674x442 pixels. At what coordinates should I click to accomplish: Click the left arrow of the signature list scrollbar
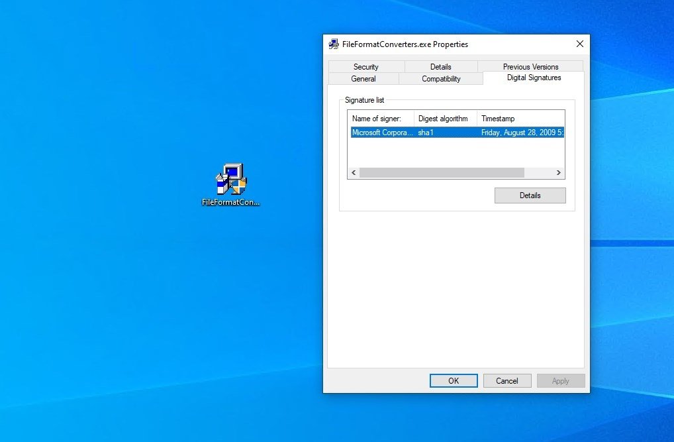point(354,172)
